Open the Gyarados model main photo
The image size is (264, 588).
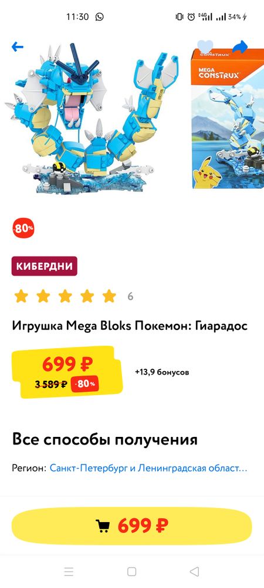pos(92,119)
